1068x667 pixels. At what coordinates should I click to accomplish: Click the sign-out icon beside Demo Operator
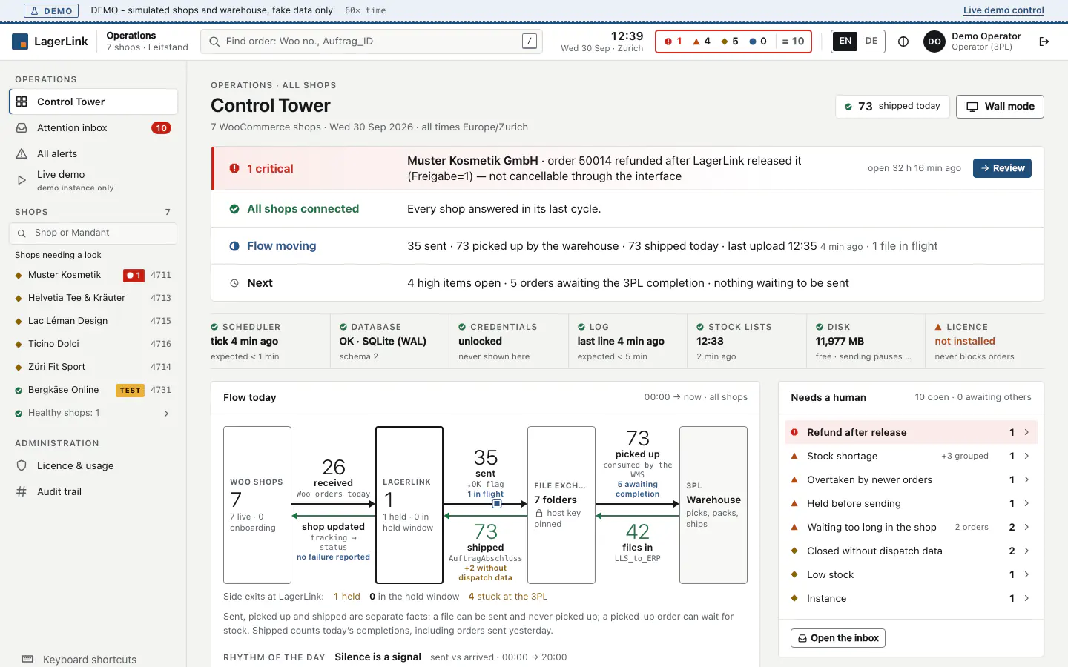pos(1044,42)
